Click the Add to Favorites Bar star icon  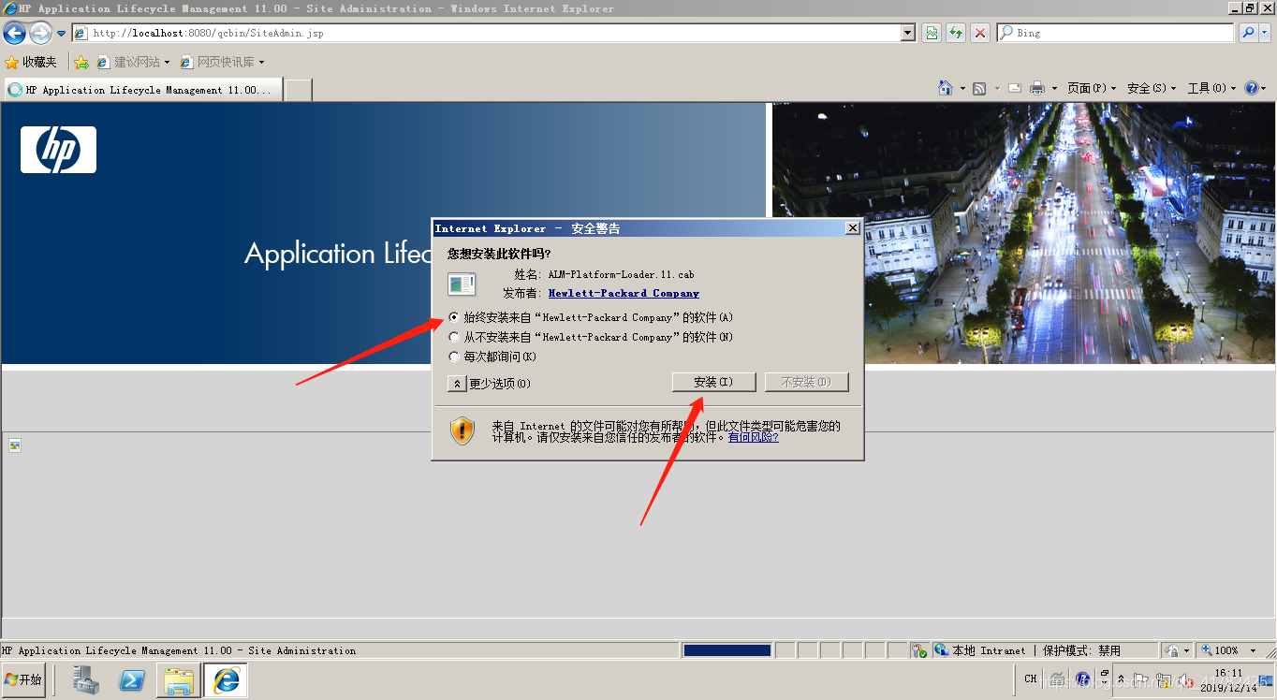tap(81, 62)
